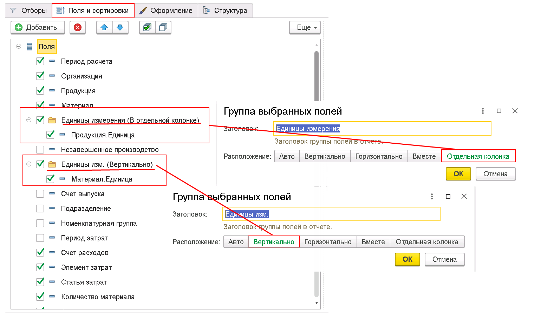Uncheck the Счет расходов field
The image size is (554, 314).
coord(40,252)
